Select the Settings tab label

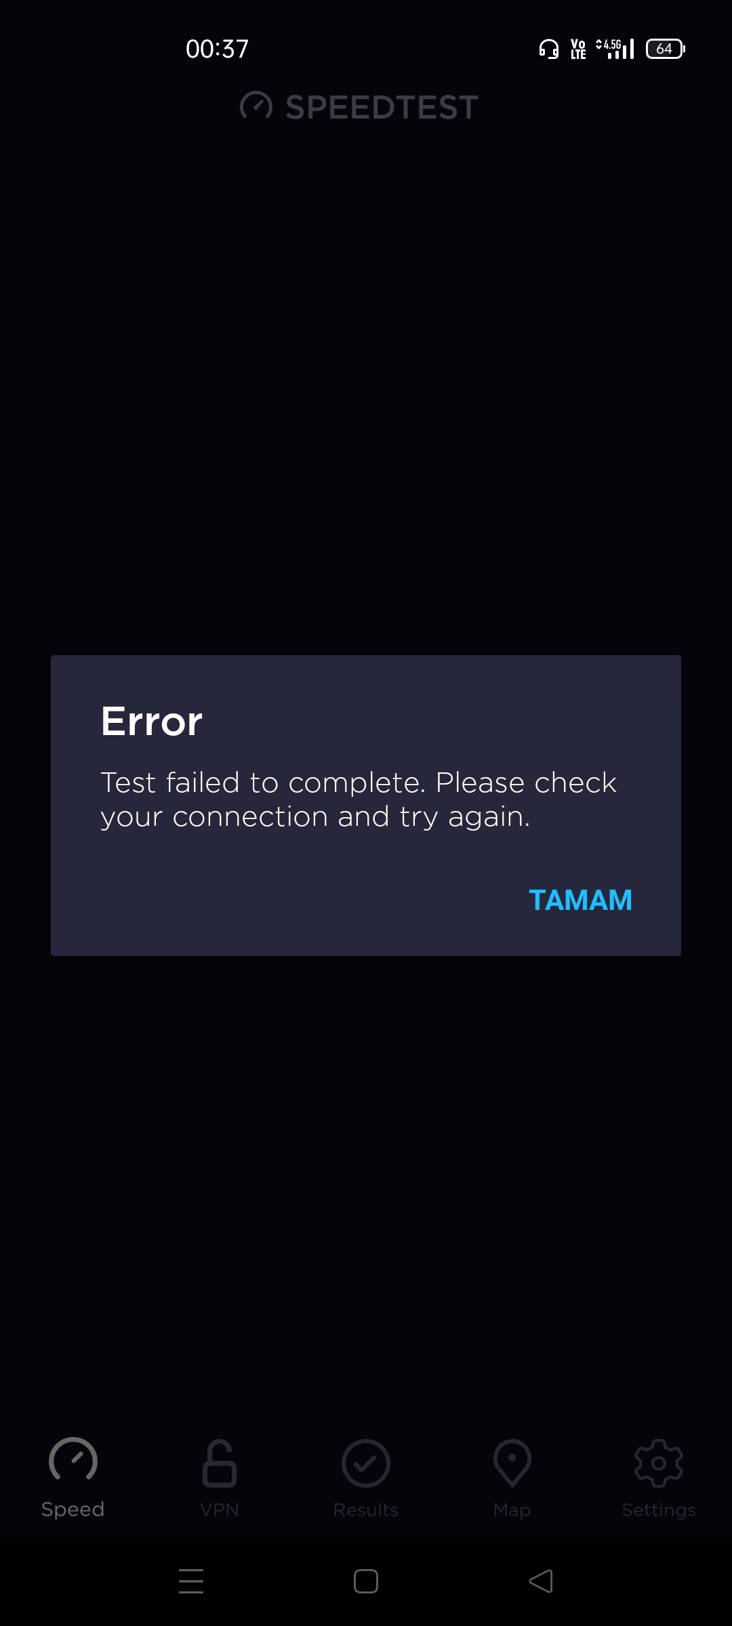point(659,1510)
